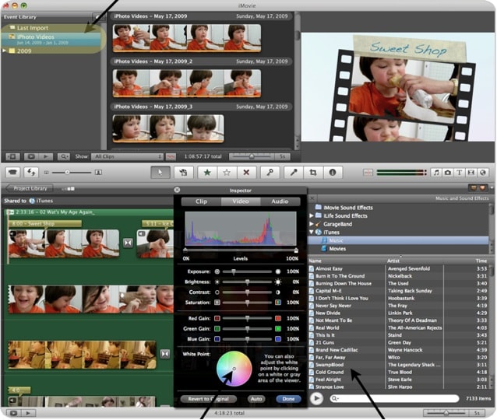The height and width of the screenshot is (420, 497).
Task: Switch to the Video tab in the Inspector
Action: pyautogui.click(x=241, y=201)
